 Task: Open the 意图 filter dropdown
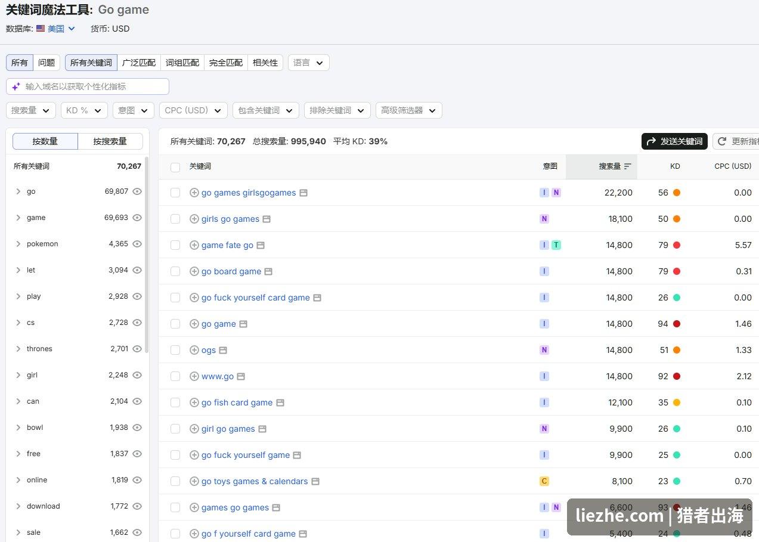pos(134,110)
